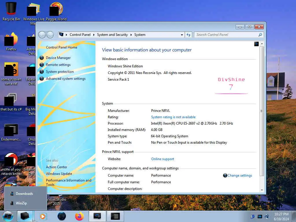
Task: Select the Peggle World desktop icon
Action: (56, 11)
